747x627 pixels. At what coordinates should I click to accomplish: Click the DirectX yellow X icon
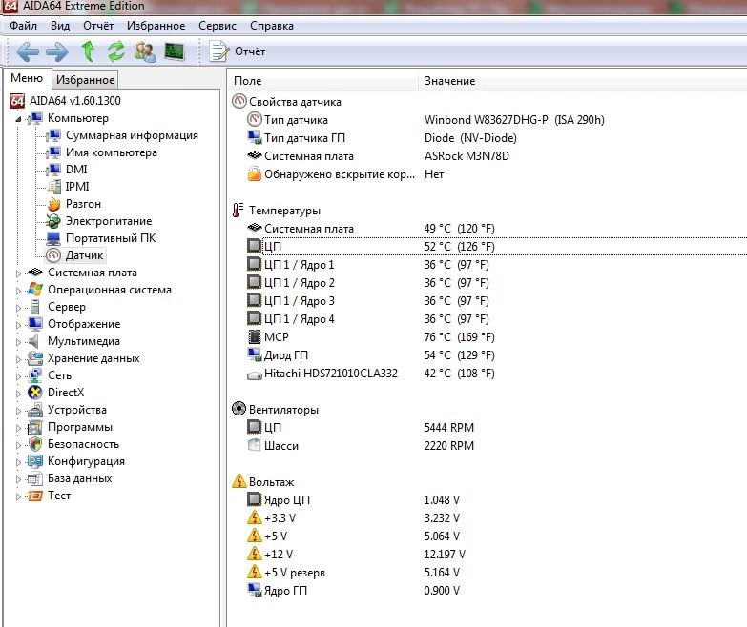pos(34,393)
